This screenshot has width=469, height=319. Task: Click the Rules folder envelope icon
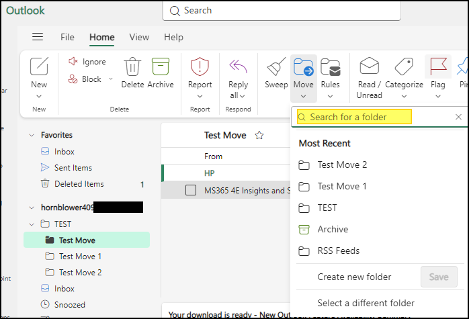(x=330, y=67)
